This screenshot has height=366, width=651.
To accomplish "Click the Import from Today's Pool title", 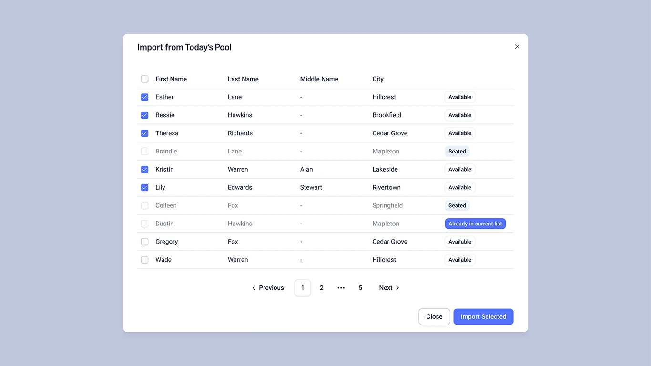I will 184,47.
